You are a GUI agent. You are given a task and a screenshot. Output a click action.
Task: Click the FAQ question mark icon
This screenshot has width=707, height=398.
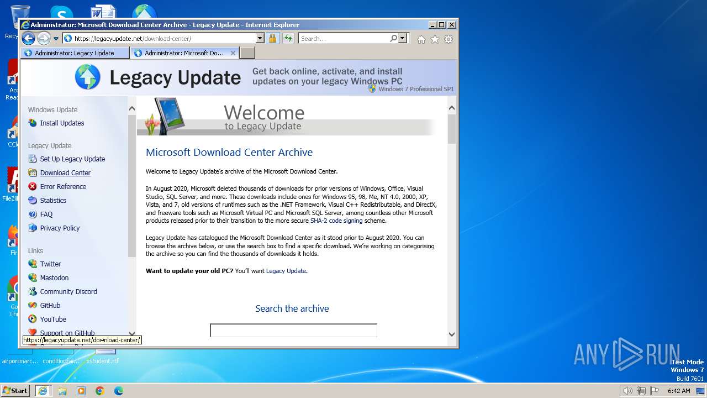pos(33,214)
